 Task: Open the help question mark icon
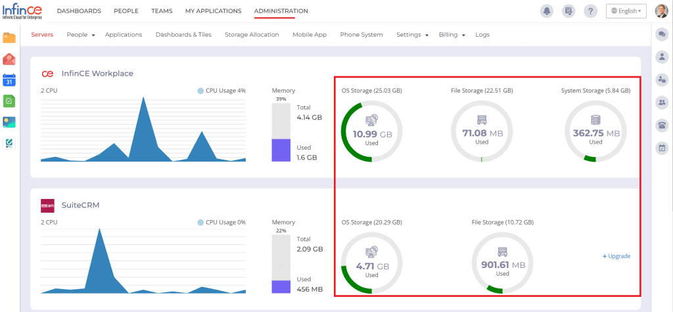pyautogui.click(x=591, y=11)
